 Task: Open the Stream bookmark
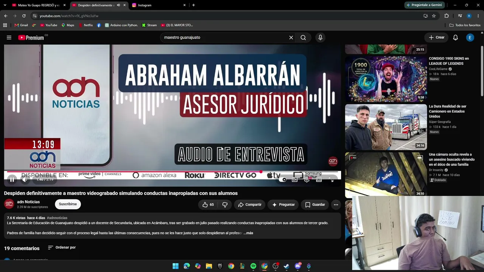pyautogui.click(x=149, y=25)
